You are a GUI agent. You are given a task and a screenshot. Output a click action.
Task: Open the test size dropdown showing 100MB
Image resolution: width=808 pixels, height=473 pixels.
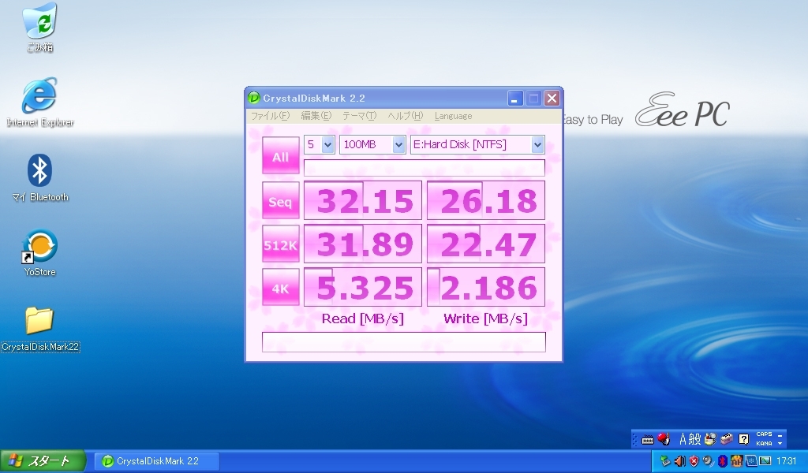tap(372, 144)
